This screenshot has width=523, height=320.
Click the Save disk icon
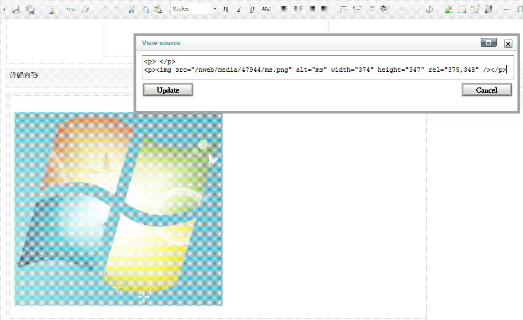(x=16, y=9)
